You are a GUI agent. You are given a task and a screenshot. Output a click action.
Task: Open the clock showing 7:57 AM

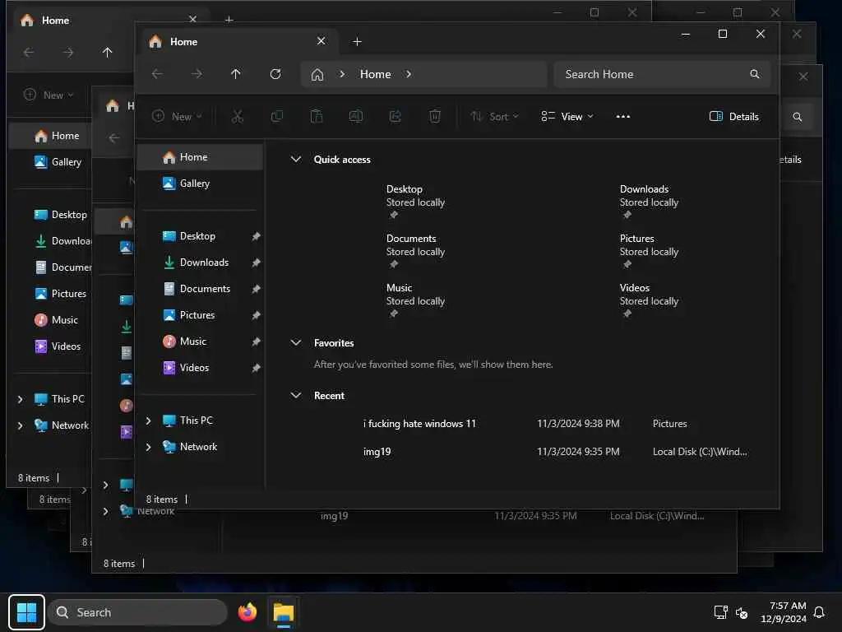(784, 612)
